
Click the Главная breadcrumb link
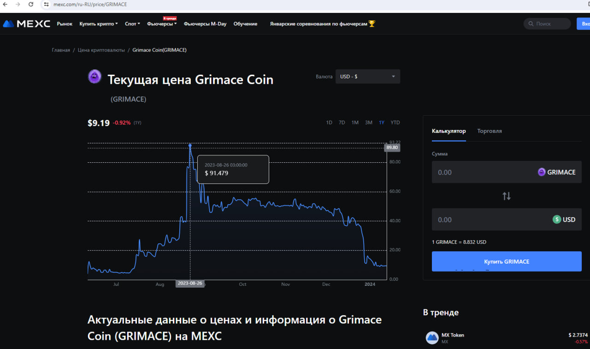pyautogui.click(x=61, y=50)
